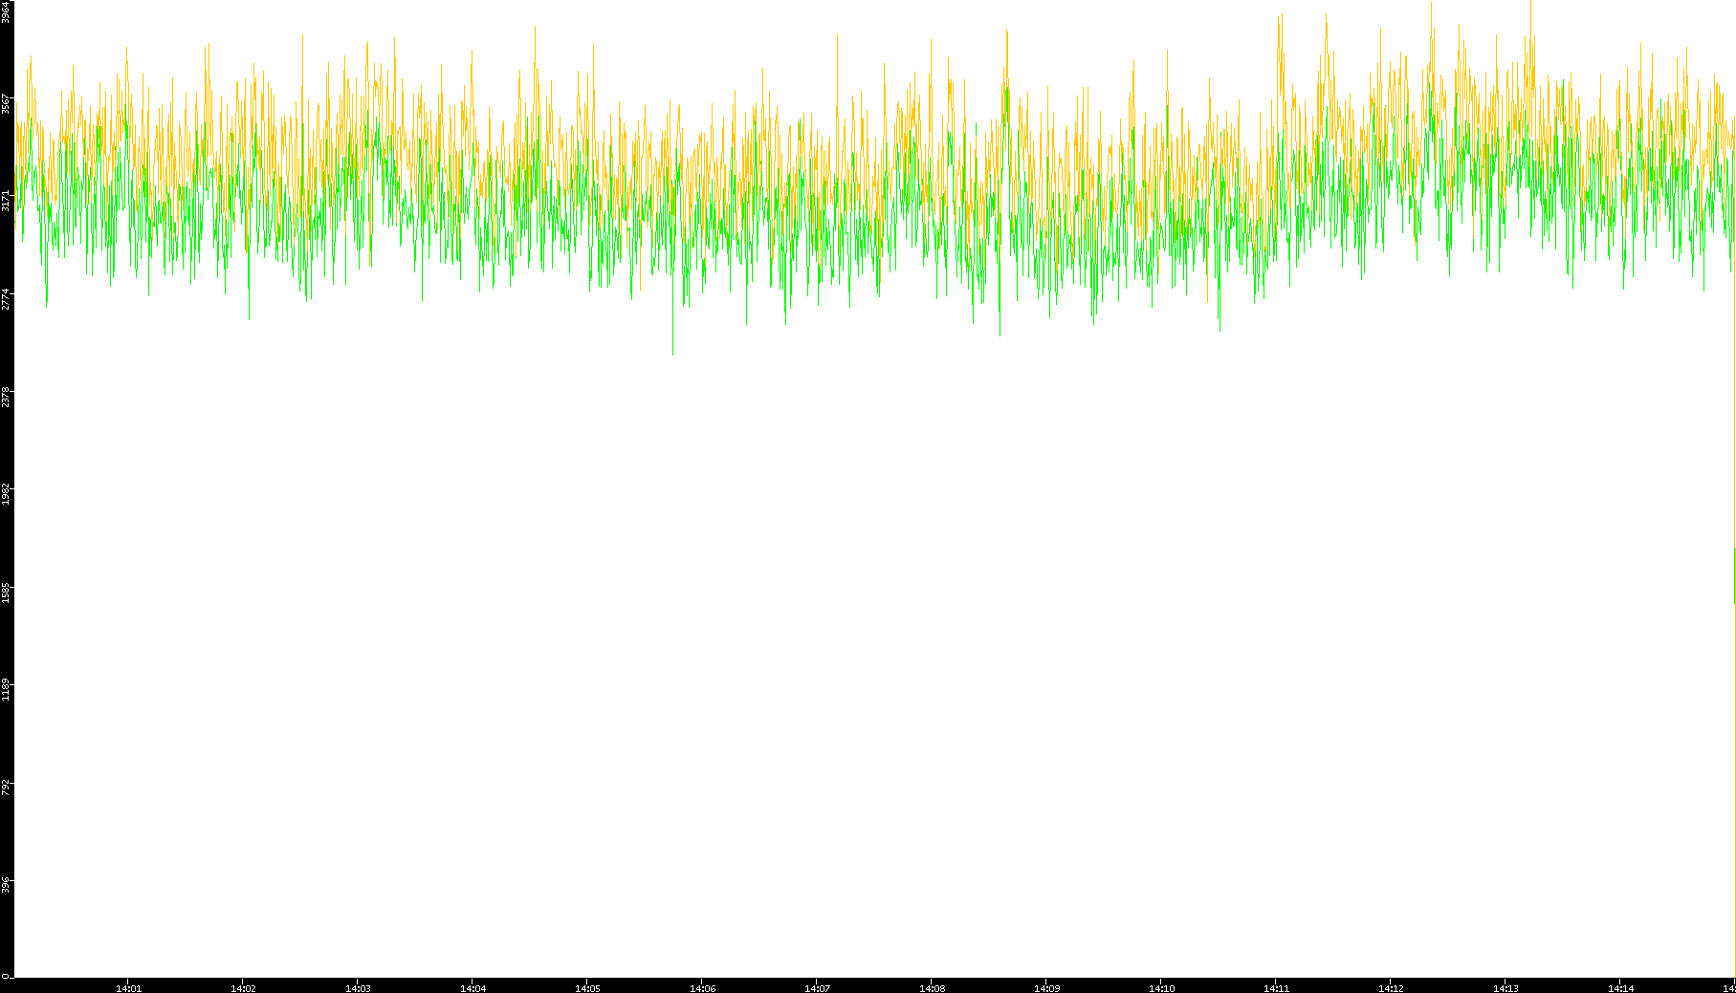The image size is (1736, 993).
Task: Click the 3964 value on the vertical axis
Action: click(x=7, y=11)
